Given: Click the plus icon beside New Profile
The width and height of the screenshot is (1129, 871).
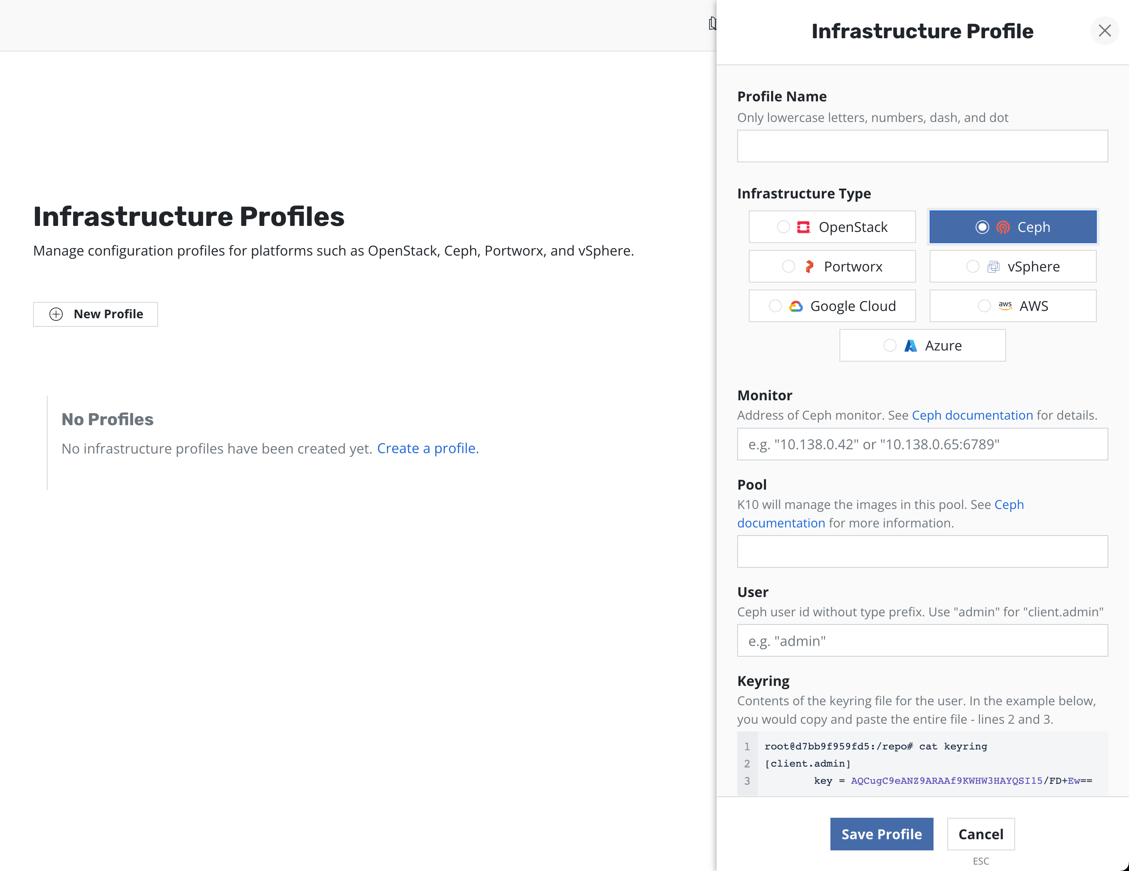Looking at the screenshot, I should 56,314.
